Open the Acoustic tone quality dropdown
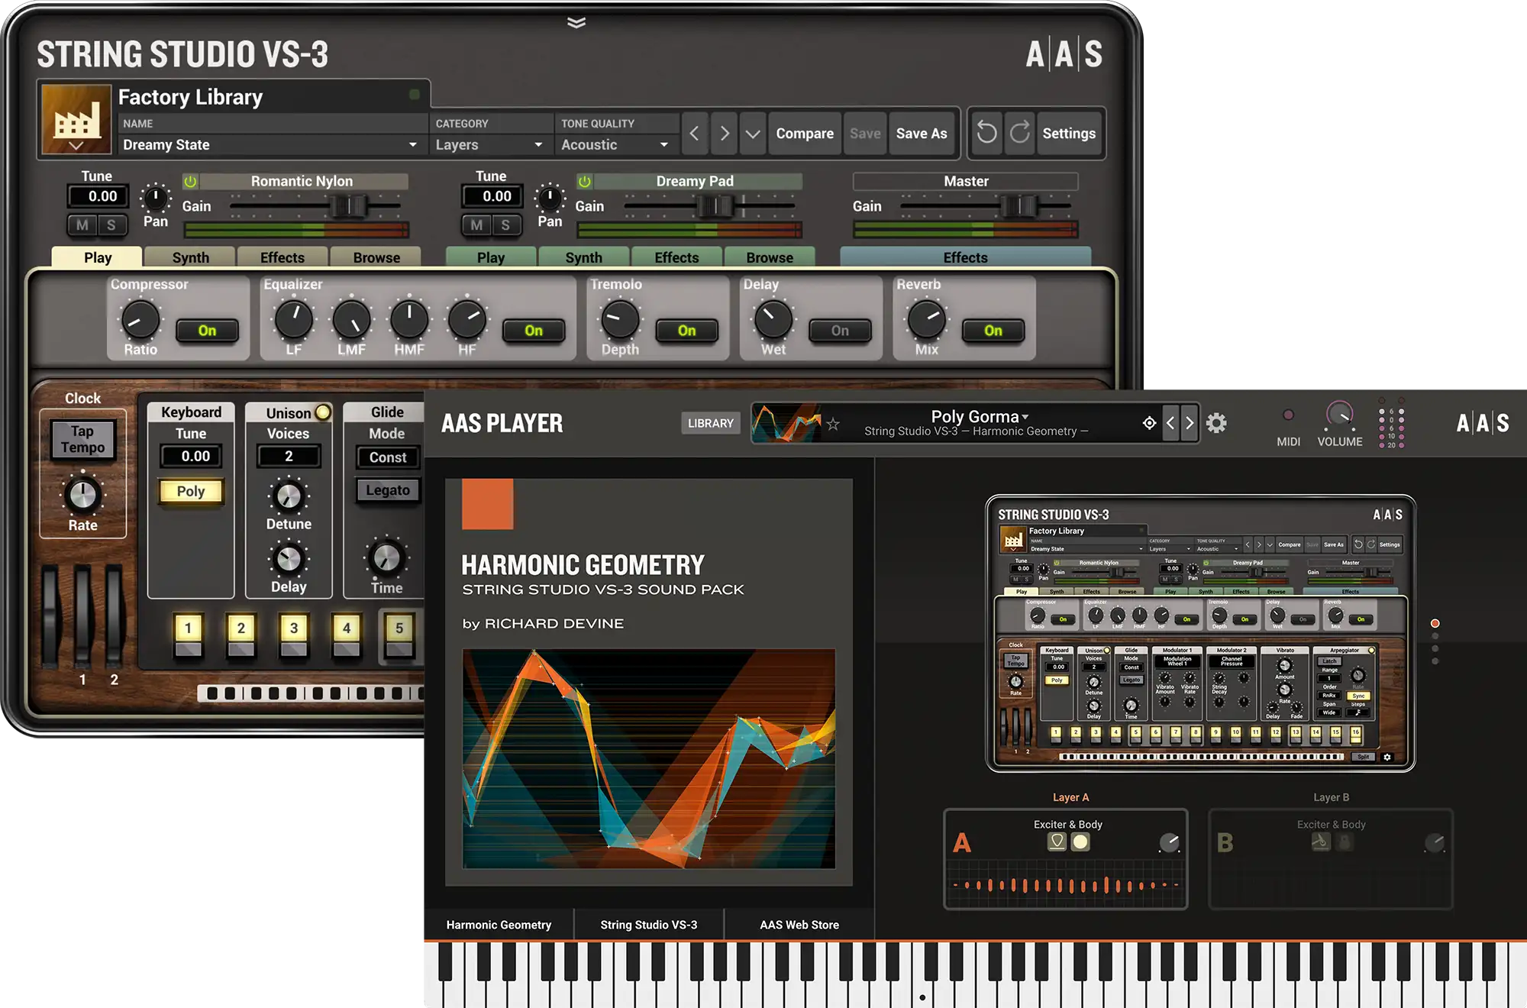Viewport: 1527px width, 1008px height. tap(615, 144)
